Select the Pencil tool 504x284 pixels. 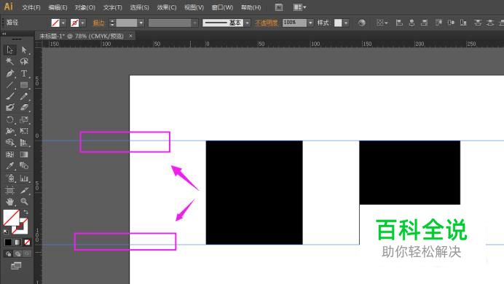(24, 96)
